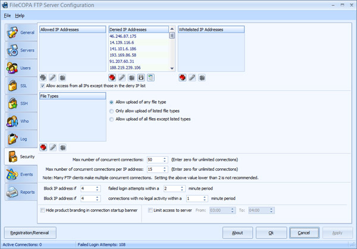Image resolution: width=357 pixels, height=249 pixels.
Task: Select denied IP 193.169.86.58
Action: pyautogui.click(x=139, y=55)
